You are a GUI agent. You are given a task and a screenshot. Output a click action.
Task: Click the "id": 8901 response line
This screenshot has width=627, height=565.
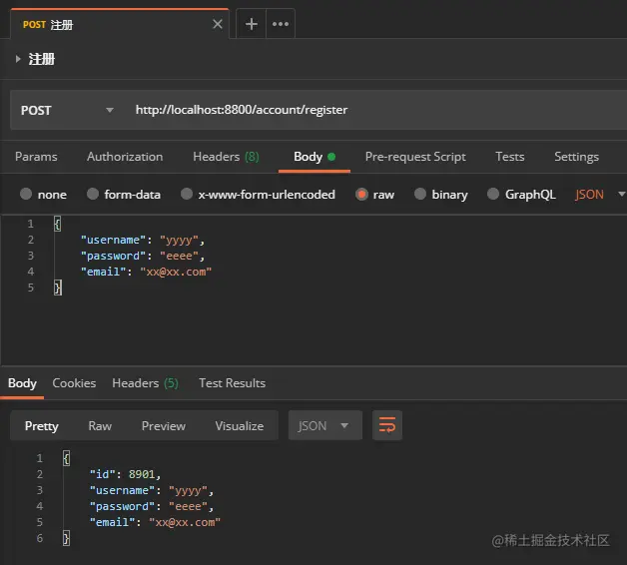click(x=125, y=474)
